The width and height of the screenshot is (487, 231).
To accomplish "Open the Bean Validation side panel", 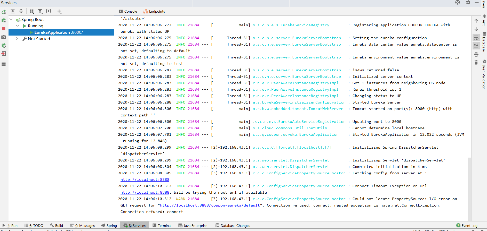I will [484, 74].
